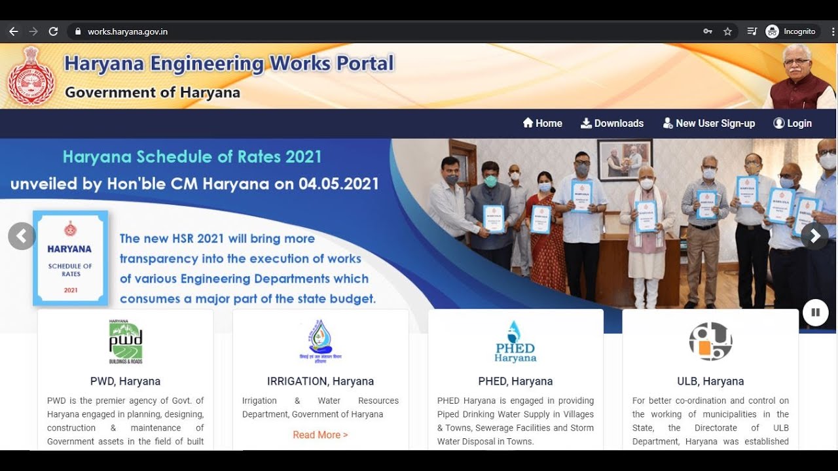Click Read More in Irrigation card
The width and height of the screenshot is (838, 471).
point(320,435)
